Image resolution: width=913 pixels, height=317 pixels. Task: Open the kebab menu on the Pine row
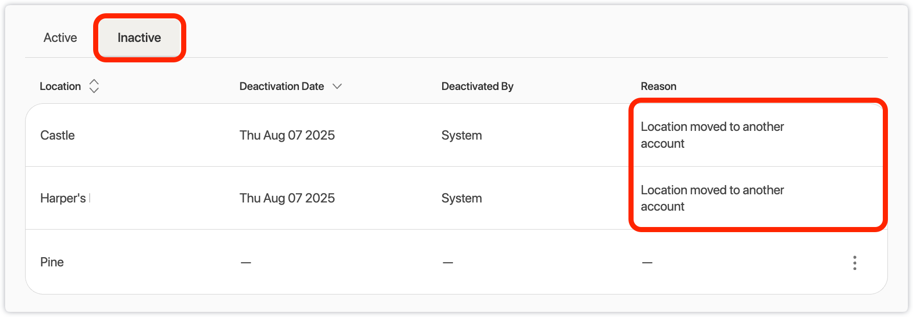pos(855,262)
